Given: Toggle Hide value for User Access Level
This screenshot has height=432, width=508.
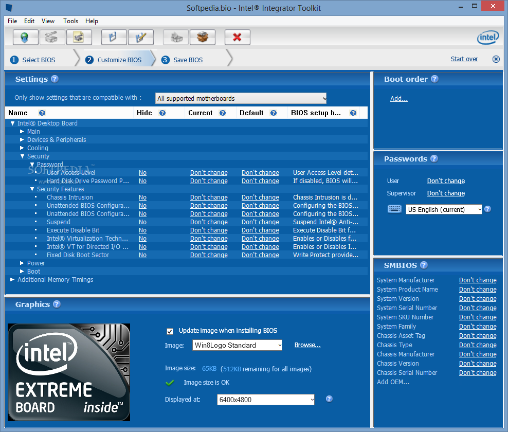Looking at the screenshot, I should pos(142,173).
